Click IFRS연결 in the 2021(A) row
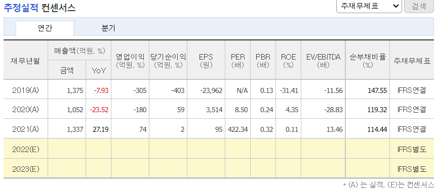 (412, 129)
